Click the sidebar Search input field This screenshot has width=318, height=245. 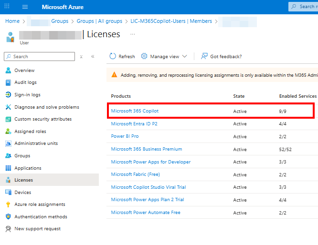click(x=39, y=57)
